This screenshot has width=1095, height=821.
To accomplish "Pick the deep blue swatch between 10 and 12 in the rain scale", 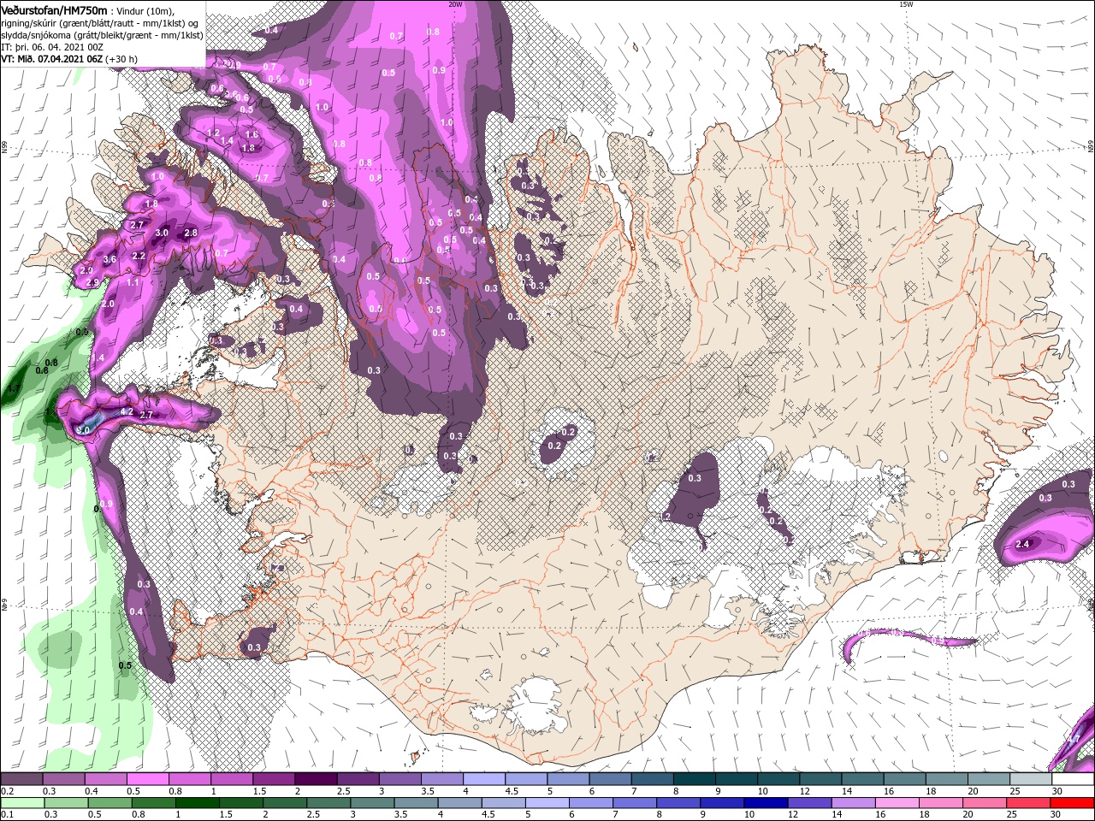I will [x=766, y=803].
